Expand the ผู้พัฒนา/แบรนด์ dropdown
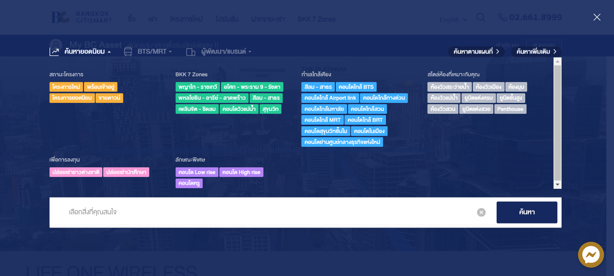The image size is (614, 276). 226,52
